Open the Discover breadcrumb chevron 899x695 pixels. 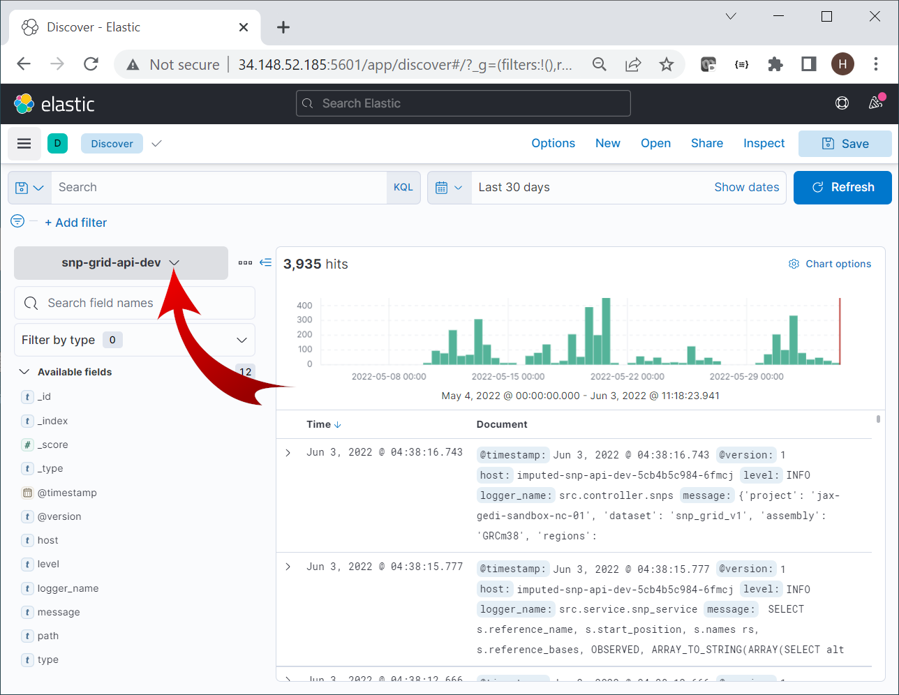pyautogui.click(x=157, y=144)
